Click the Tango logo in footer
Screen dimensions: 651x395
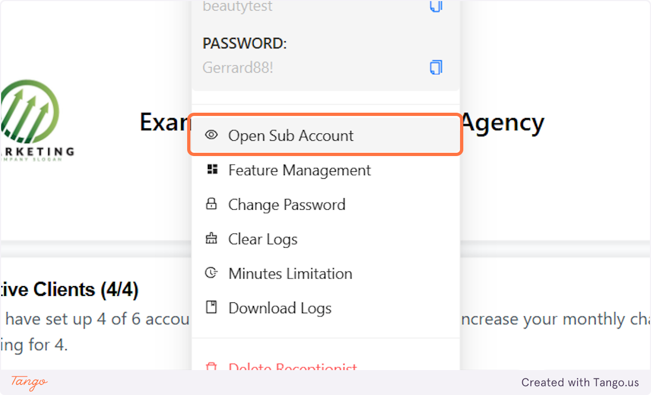tap(29, 382)
